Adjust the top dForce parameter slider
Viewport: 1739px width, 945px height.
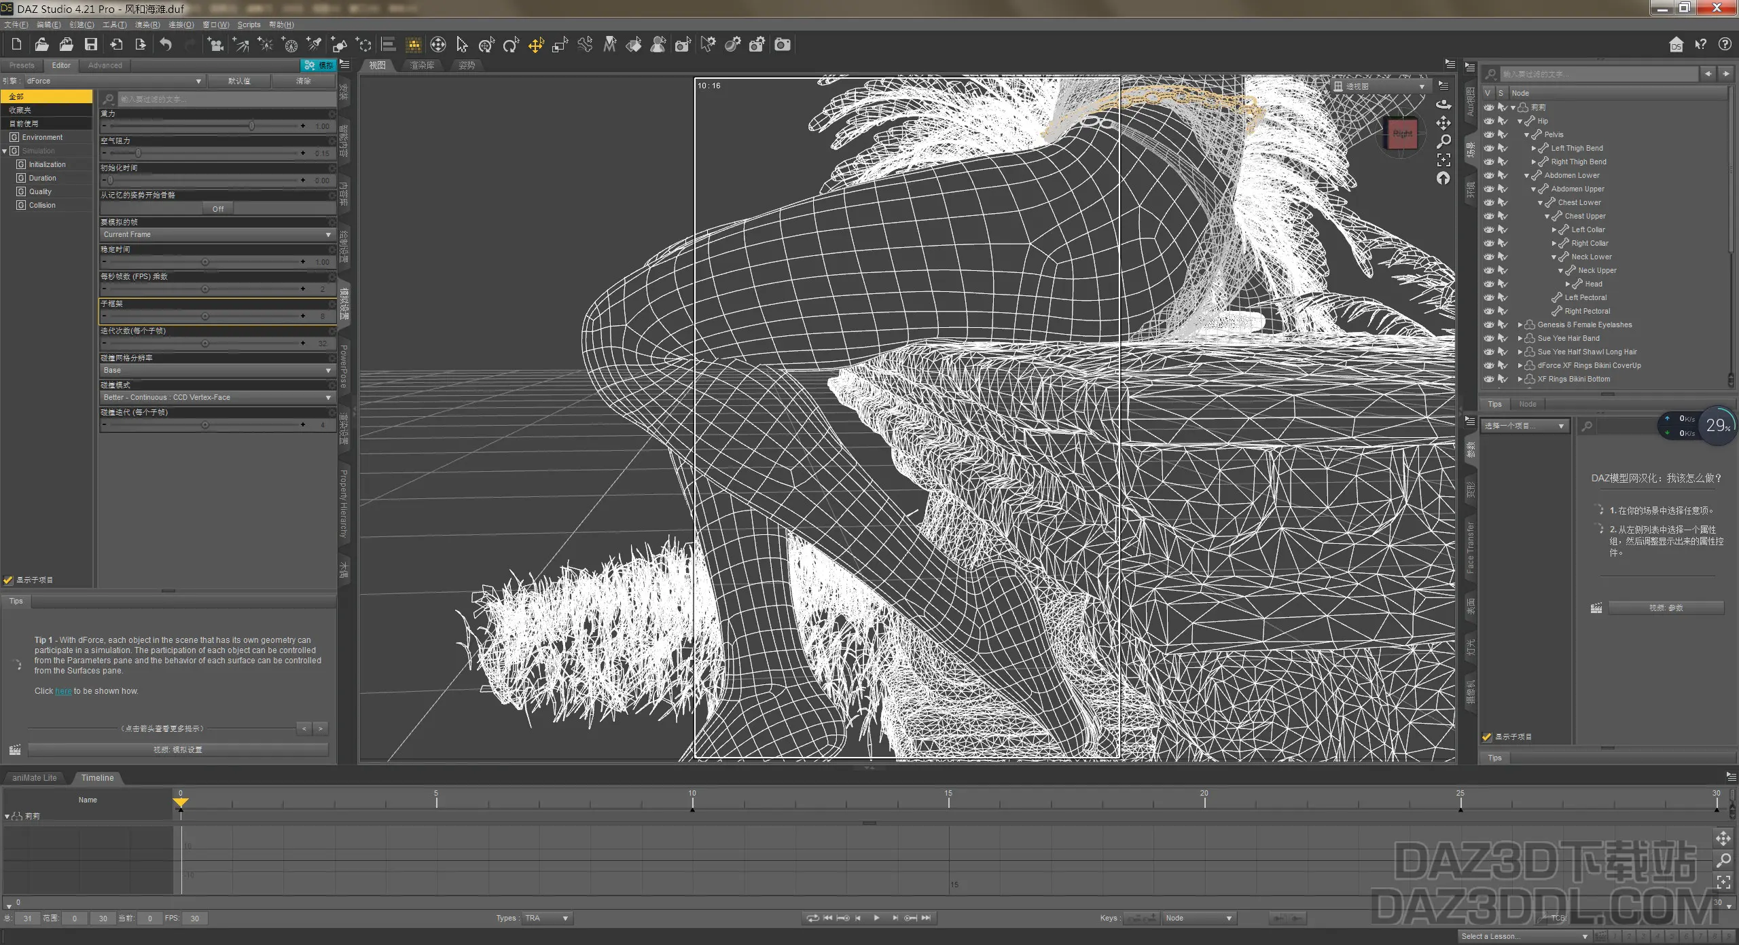click(207, 126)
